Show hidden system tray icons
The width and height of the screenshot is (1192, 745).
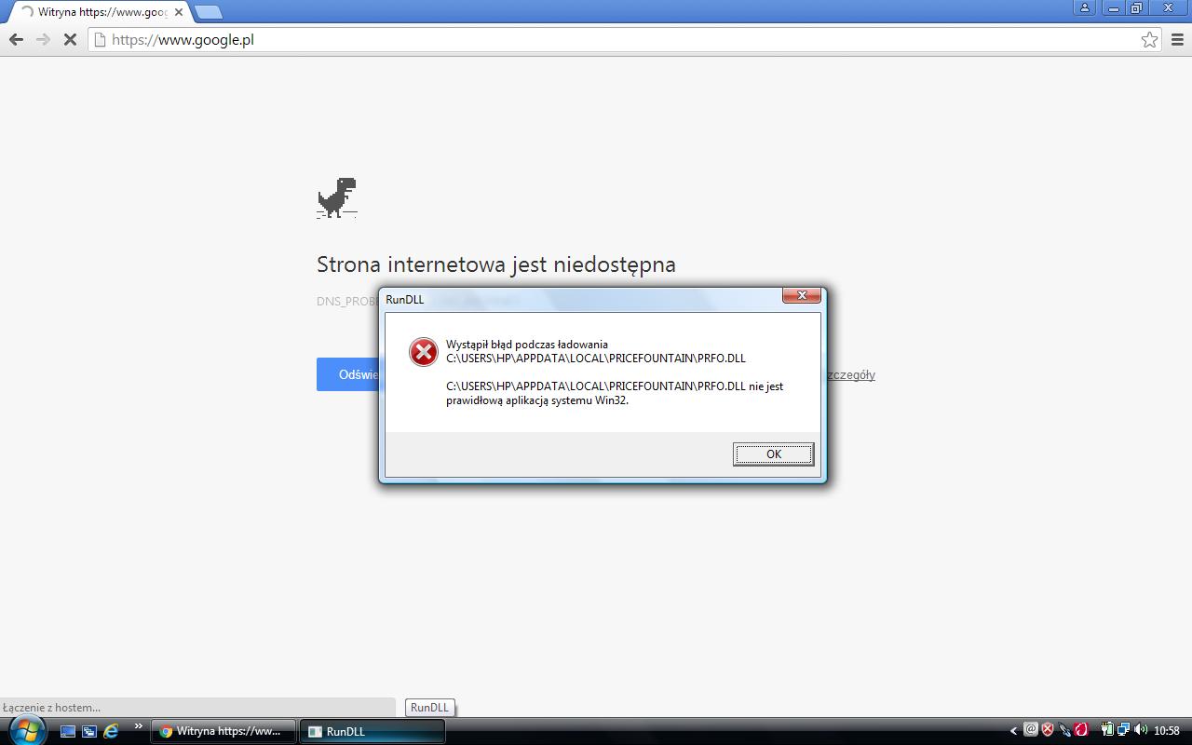[x=1013, y=731]
